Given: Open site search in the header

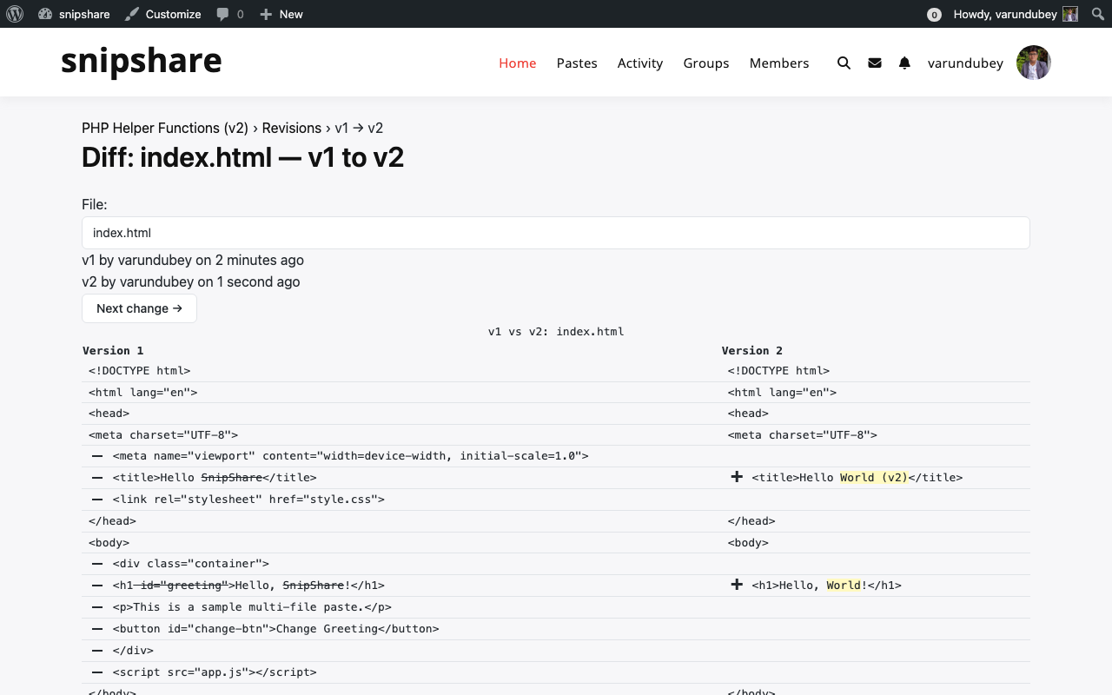Looking at the screenshot, I should tap(844, 63).
